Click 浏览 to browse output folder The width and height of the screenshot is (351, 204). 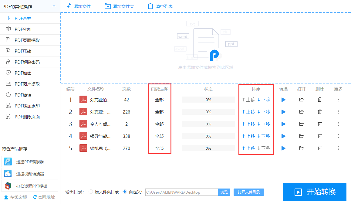(224, 192)
